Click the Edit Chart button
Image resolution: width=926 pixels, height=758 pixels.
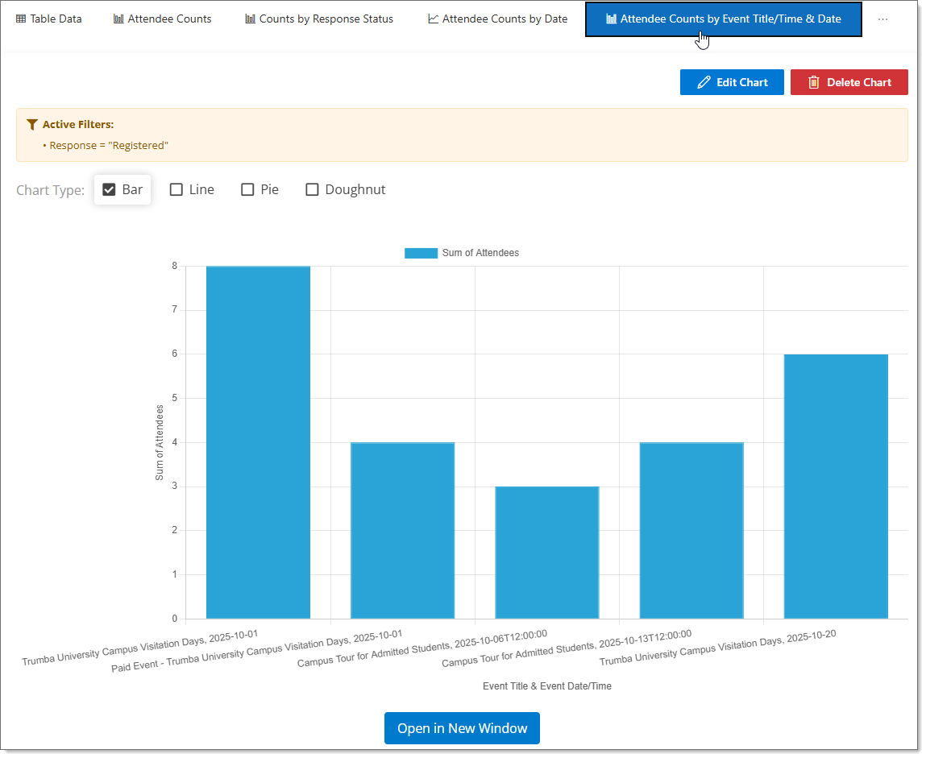[731, 81]
